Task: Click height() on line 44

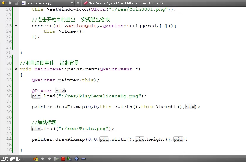Action: (158, 139)
